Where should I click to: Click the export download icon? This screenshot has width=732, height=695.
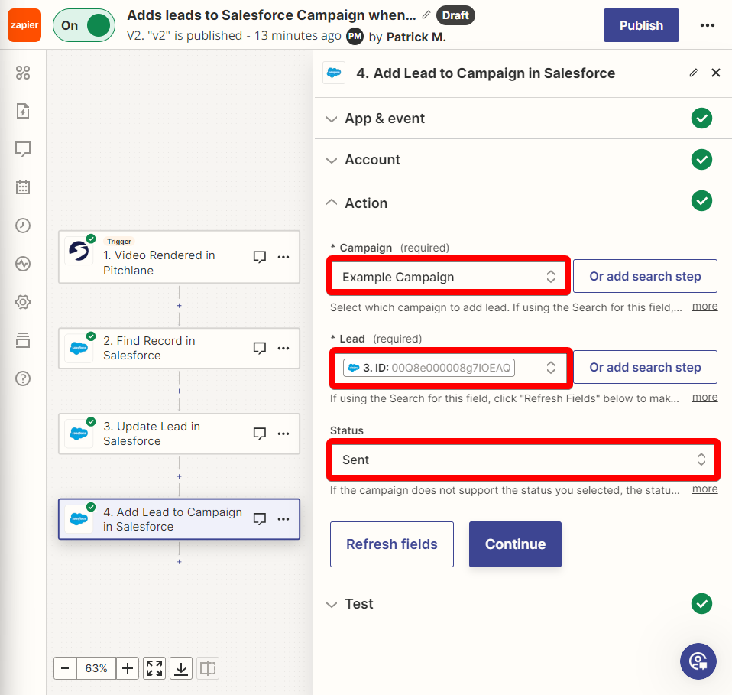pos(181,668)
